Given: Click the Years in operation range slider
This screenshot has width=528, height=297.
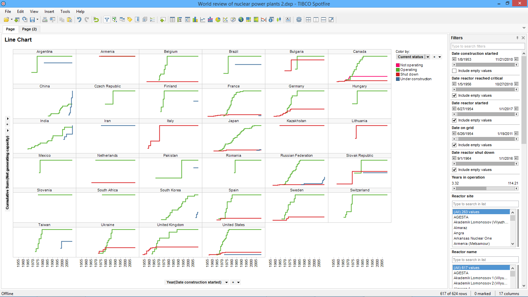Looking at the screenshot, I should pyautogui.click(x=485, y=188).
